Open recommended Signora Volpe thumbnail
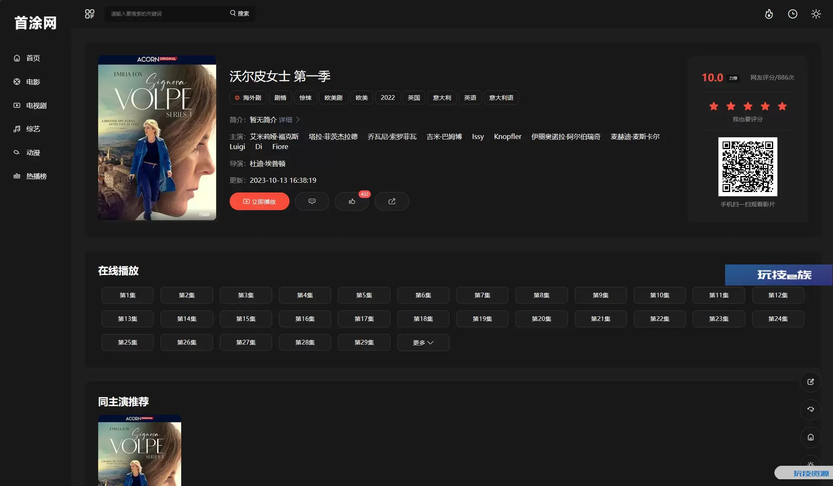 point(139,450)
